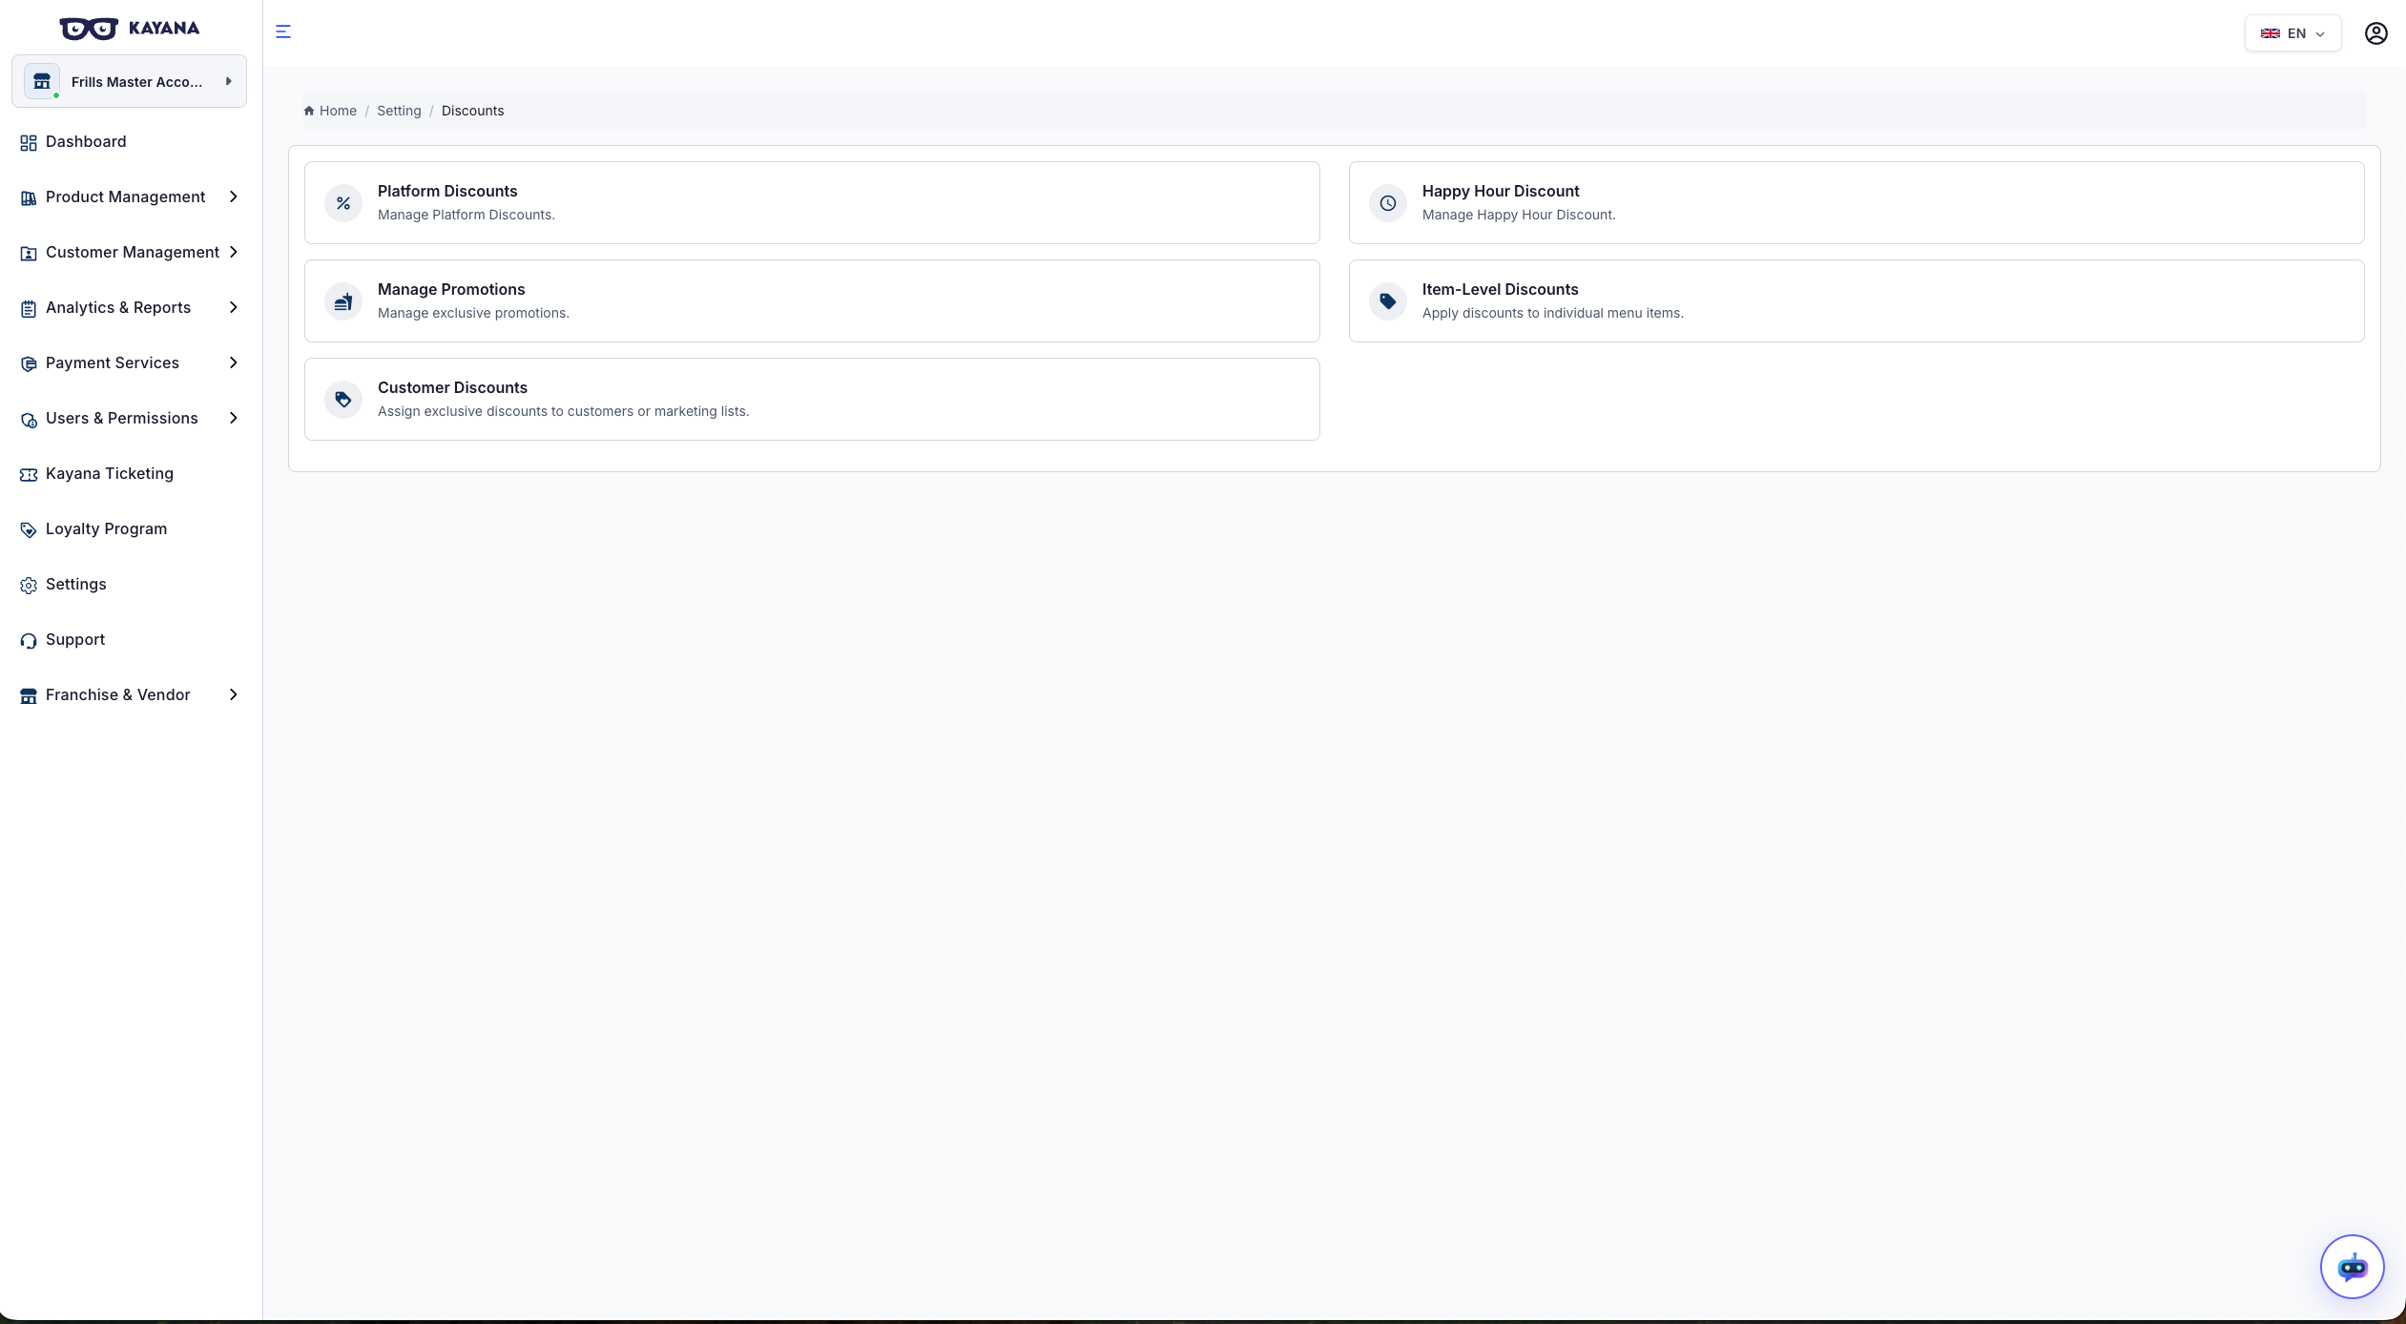The image size is (2406, 1324).
Task: Open Loyalty Program menu item
Action: tap(106, 528)
